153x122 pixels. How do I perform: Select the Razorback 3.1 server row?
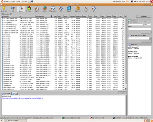tap(63, 83)
